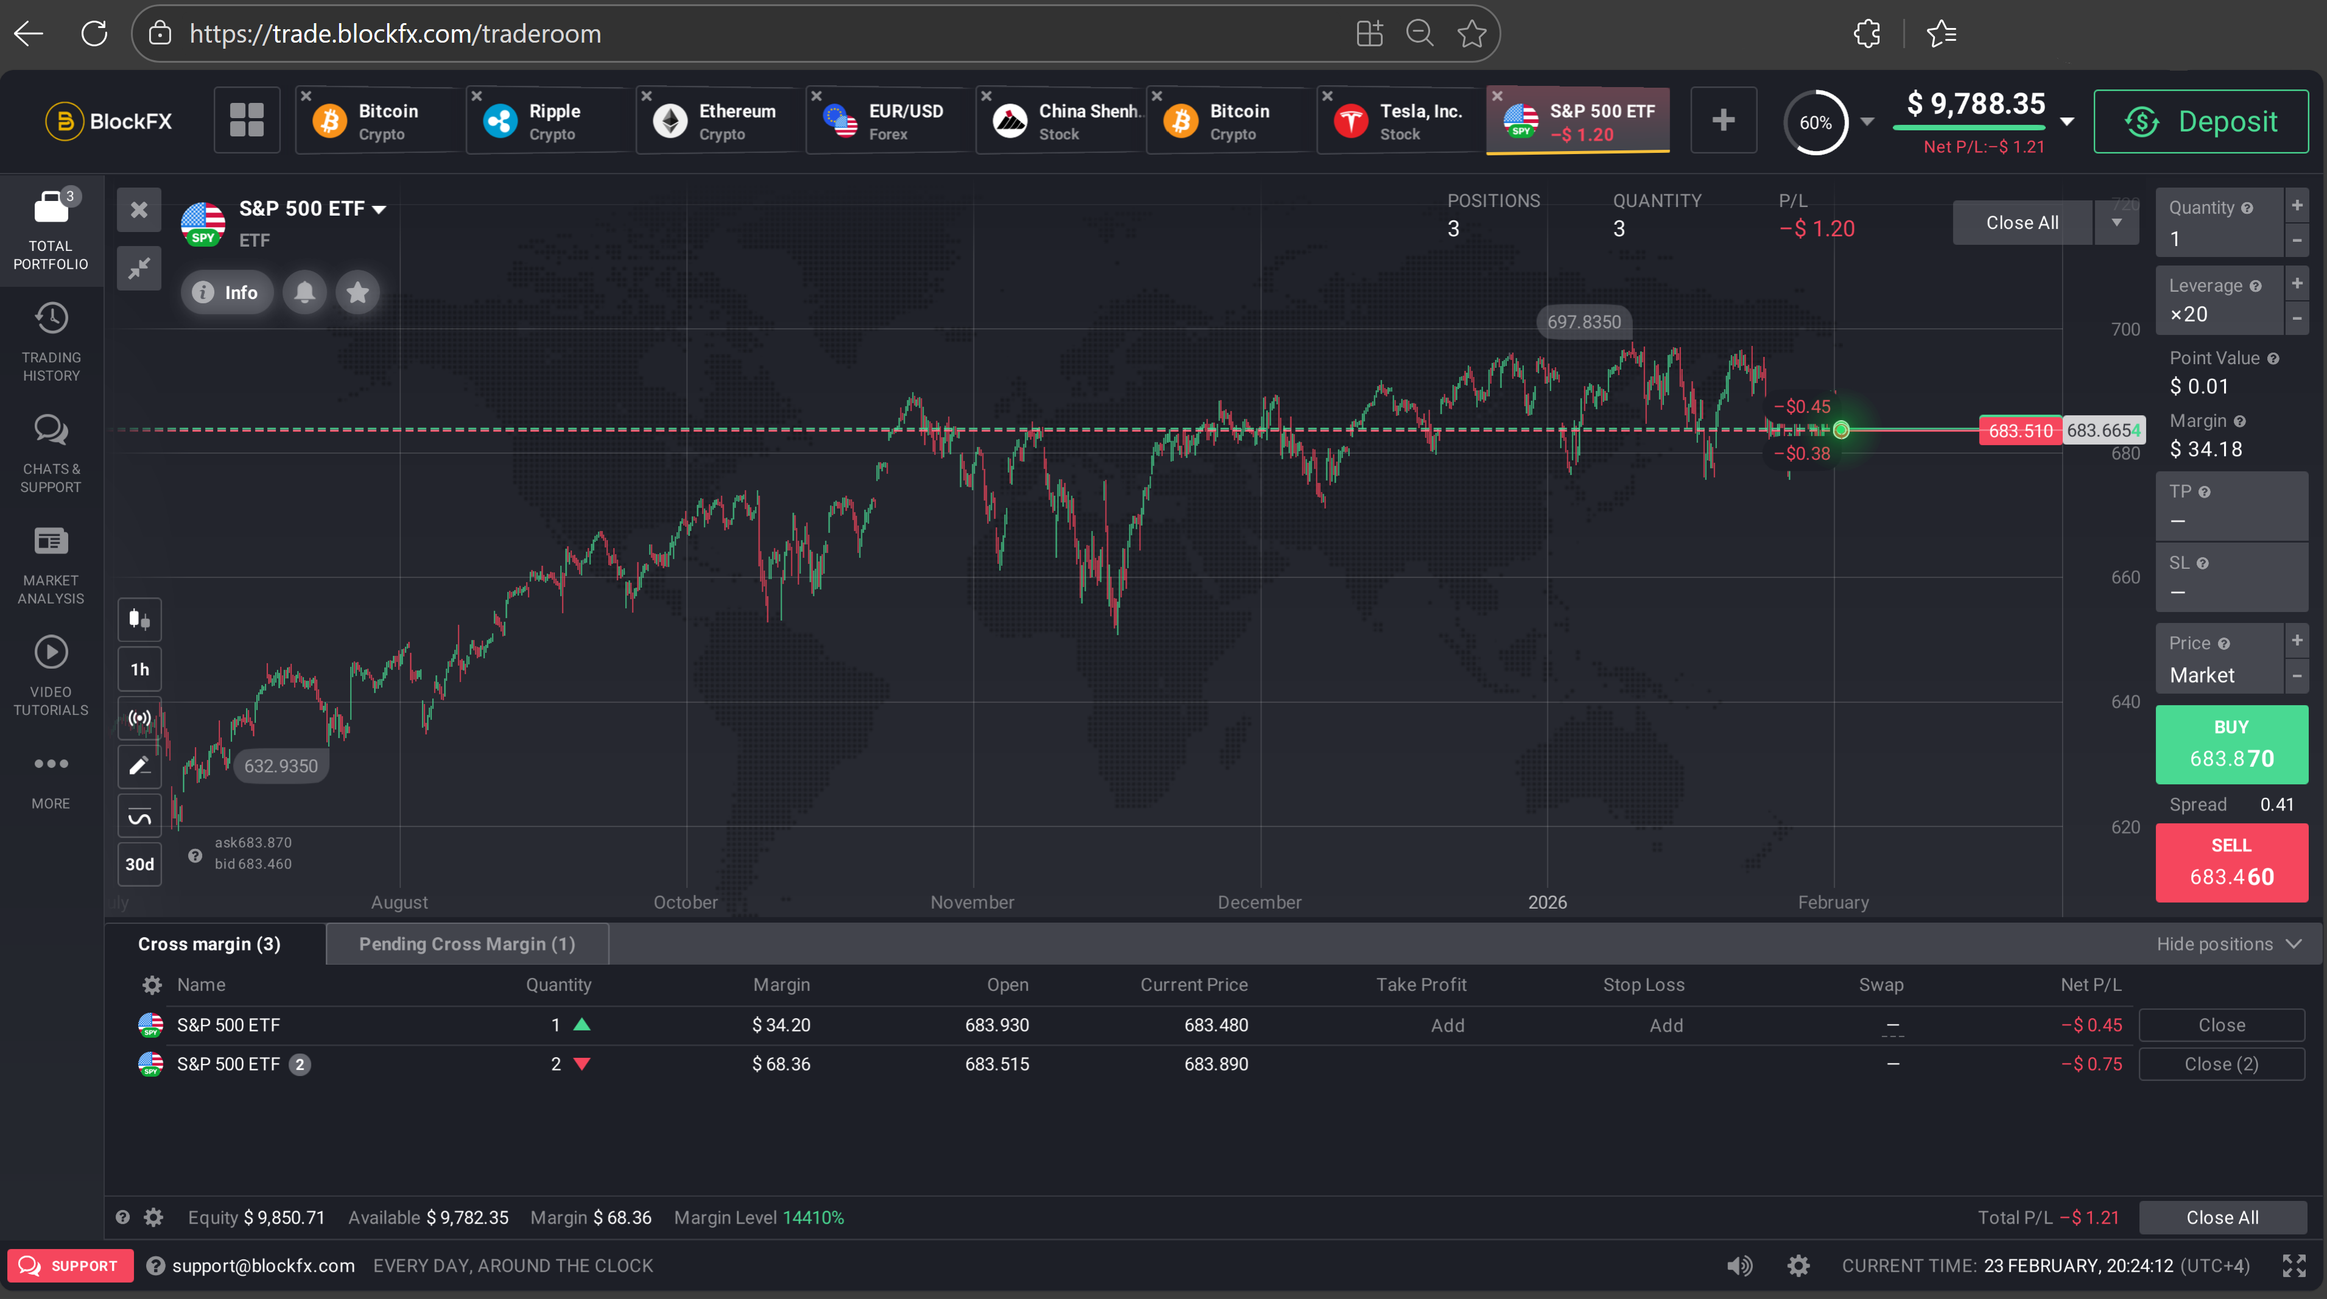
Task: Open browser favorites list icon
Action: click(1941, 33)
